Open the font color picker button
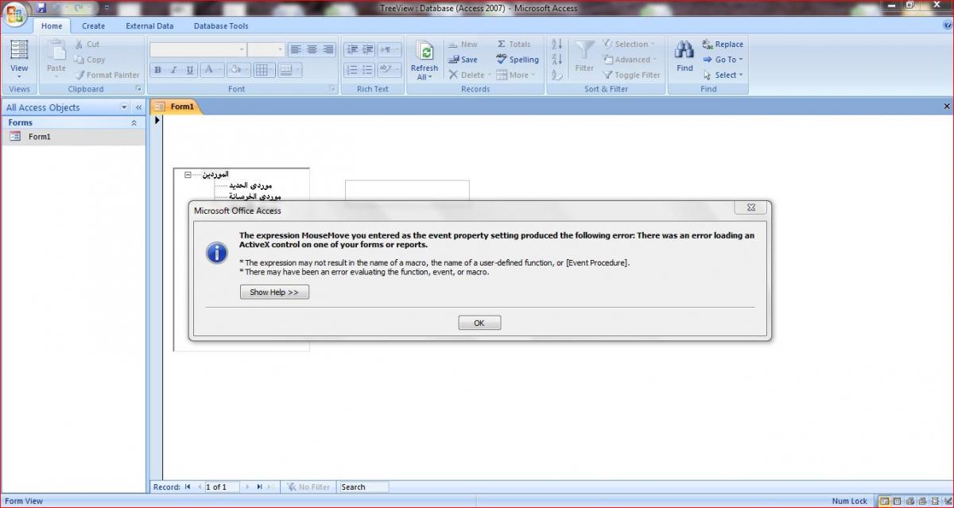This screenshot has width=954, height=508. coord(212,70)
